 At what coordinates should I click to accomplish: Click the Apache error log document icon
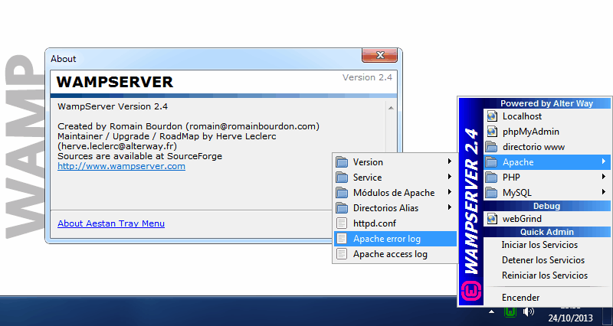342,239
